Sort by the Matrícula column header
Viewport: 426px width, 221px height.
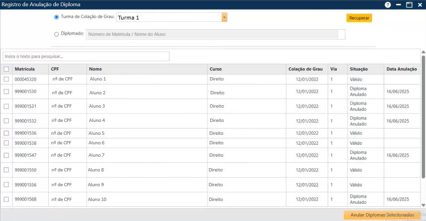[x=25, y=69]
